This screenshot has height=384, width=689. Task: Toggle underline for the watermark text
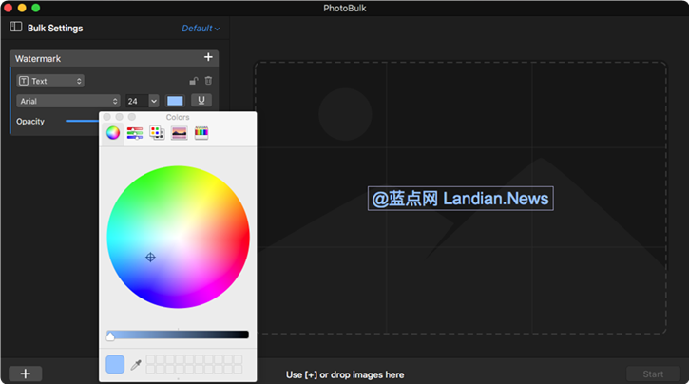pos(201,101)
